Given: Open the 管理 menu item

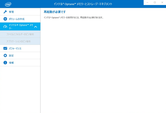Looking at the screenshot, I should (20, 12).
